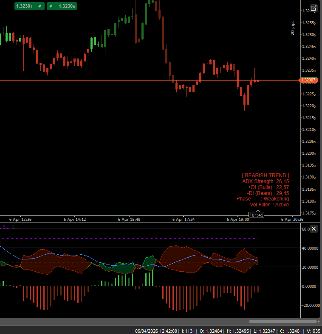
Task: Click the horizontal scrollbar thumb below the chart
Action: coord(282,322)
